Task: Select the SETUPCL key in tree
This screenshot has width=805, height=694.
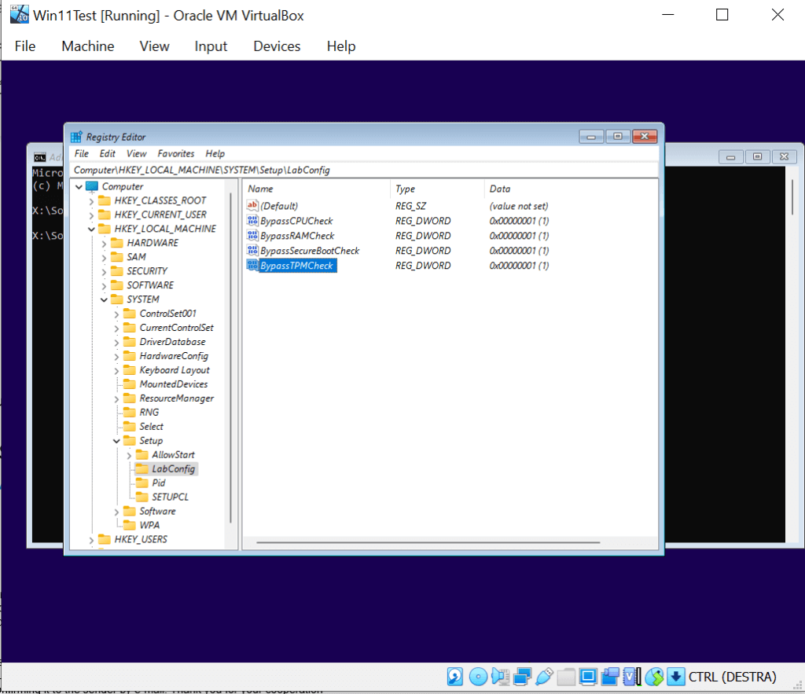Action: point(170,497)
